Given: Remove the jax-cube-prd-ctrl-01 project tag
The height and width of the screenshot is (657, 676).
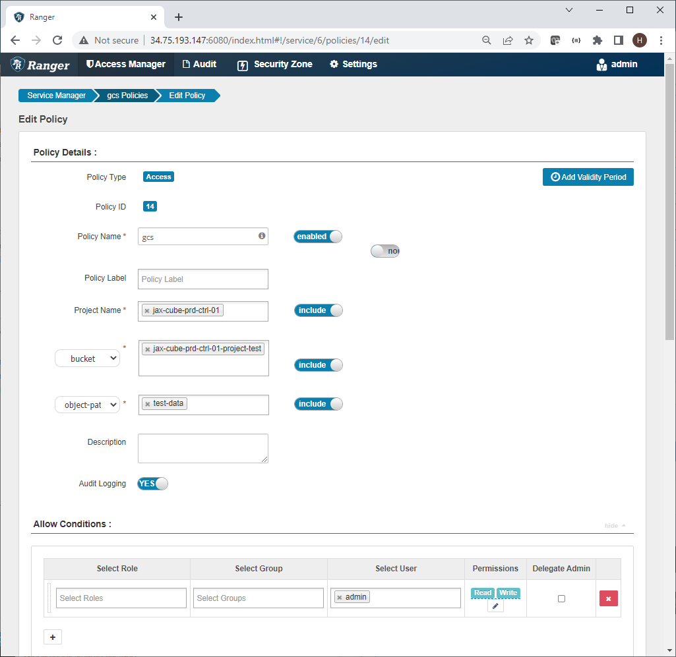Looking at the screenshot, I should [146, 309].
